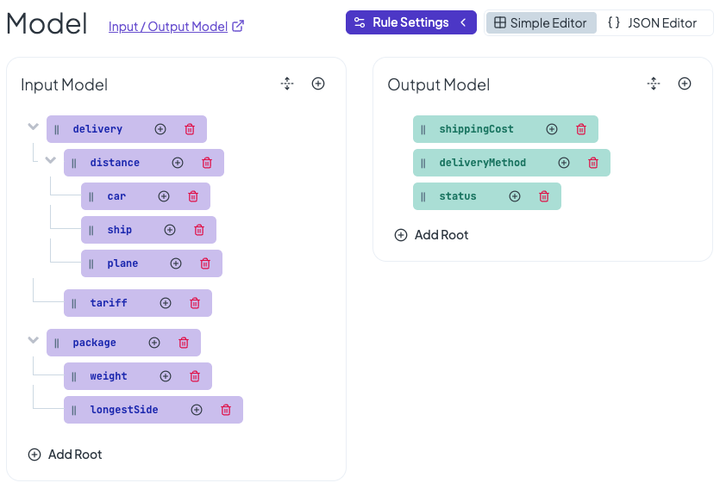
Task: Add a child to the distance node
Action: 178,163
